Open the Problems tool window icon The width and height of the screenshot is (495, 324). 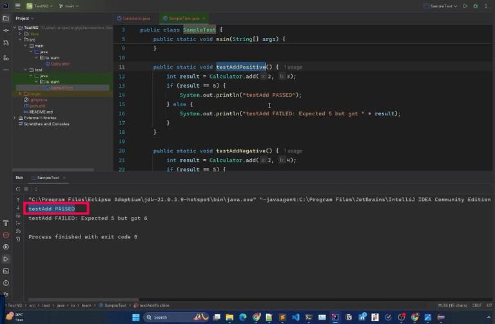tap(6, 283)
